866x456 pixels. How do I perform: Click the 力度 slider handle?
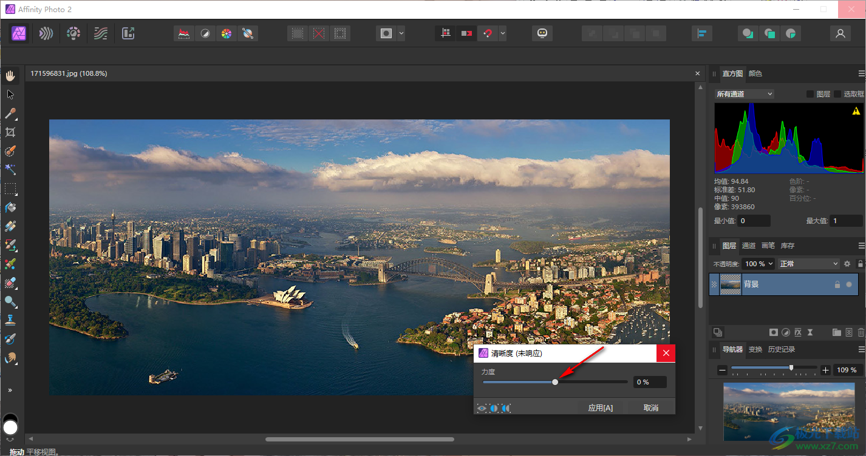555,382
